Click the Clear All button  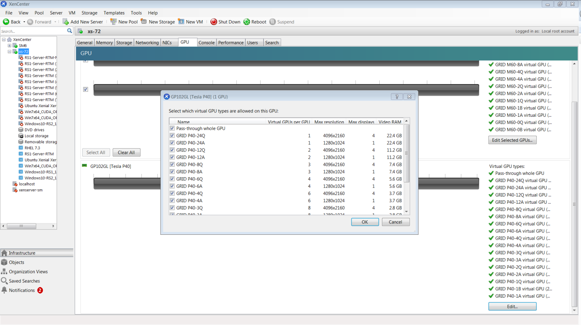[126, 152]
